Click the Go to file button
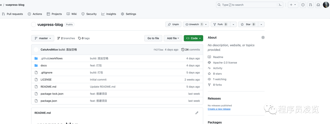This screenshot has width=330, height=124. point(153,38)
